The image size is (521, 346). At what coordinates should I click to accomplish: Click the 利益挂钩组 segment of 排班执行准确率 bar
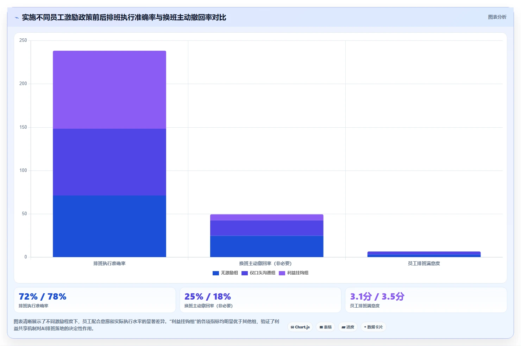tap(109, 90)
